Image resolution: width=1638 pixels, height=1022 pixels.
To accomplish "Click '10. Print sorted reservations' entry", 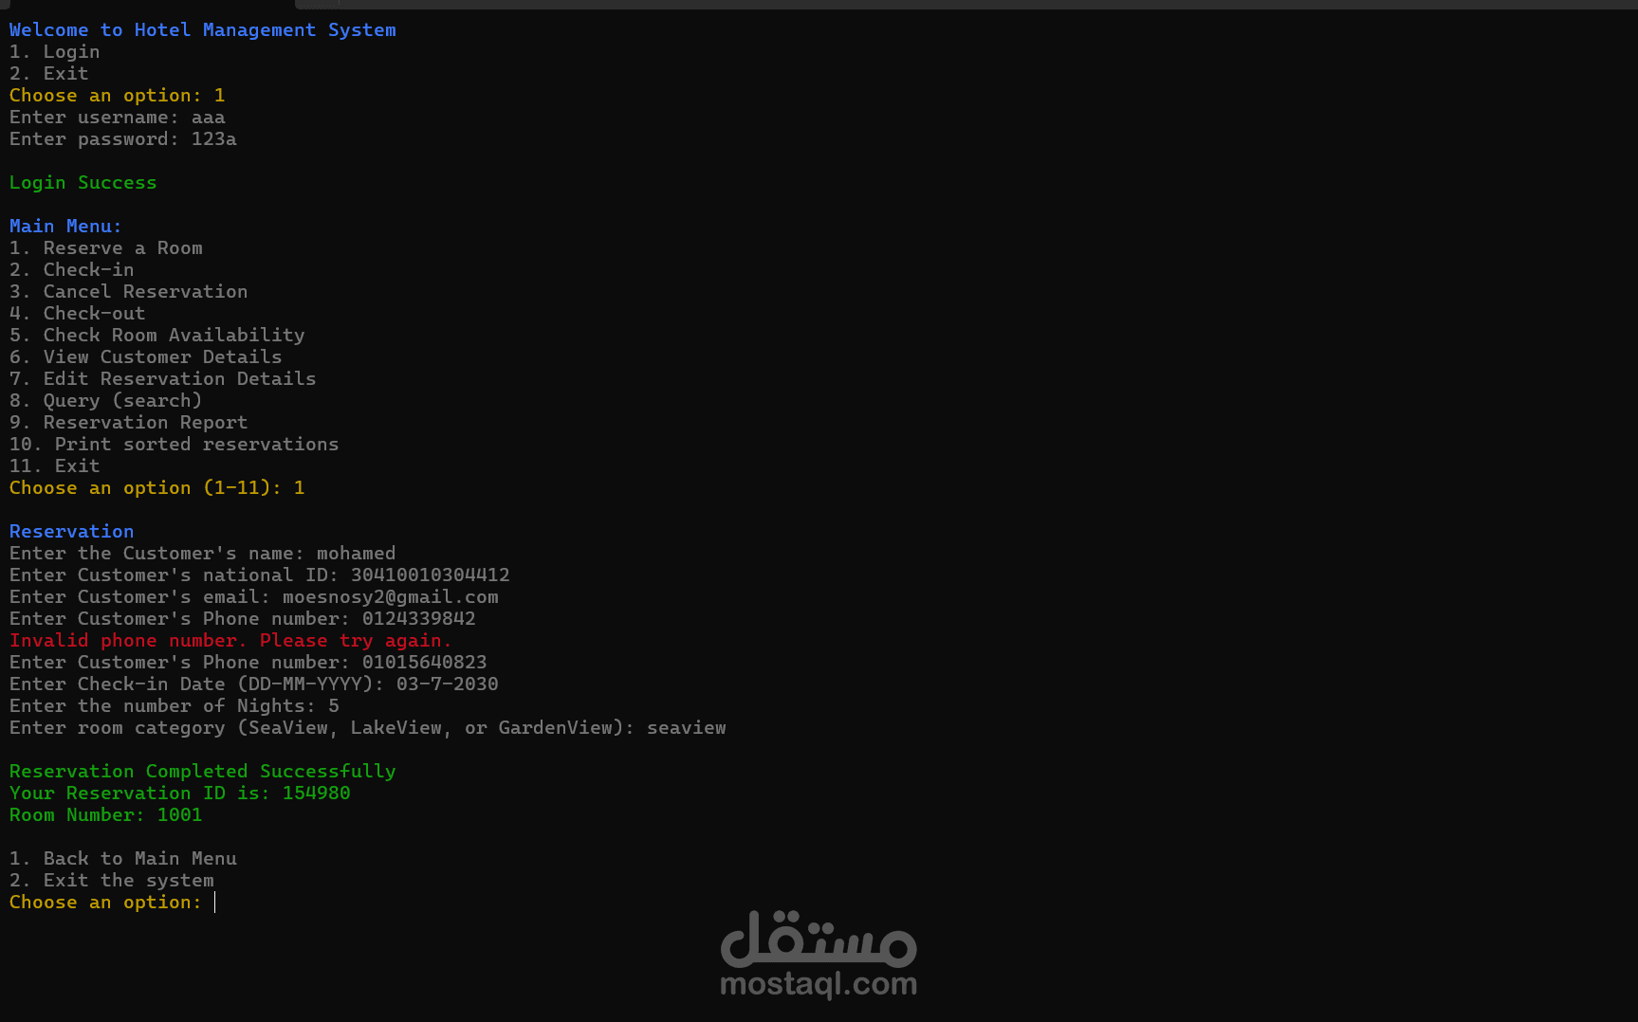I will [175, 445].
